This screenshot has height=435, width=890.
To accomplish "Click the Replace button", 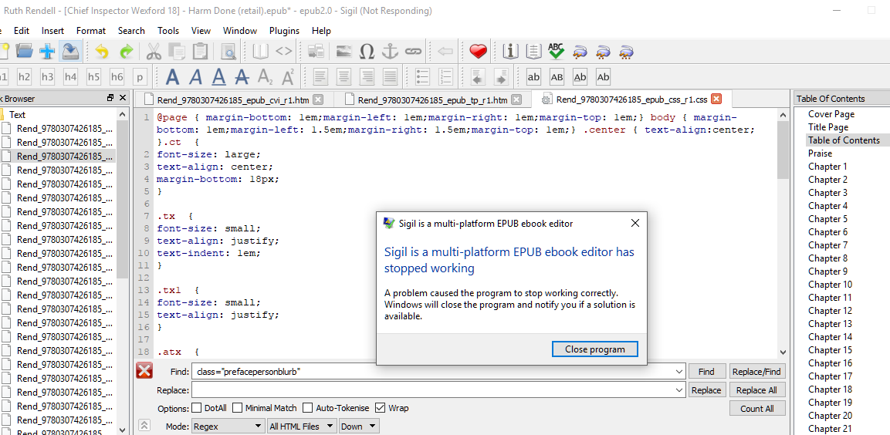I will [706, 390].
